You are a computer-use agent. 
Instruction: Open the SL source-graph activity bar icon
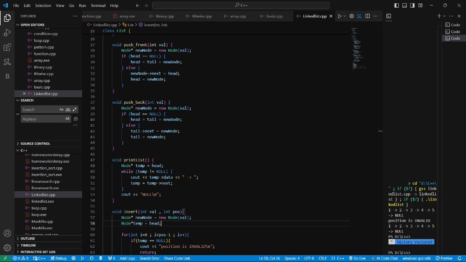7,62
